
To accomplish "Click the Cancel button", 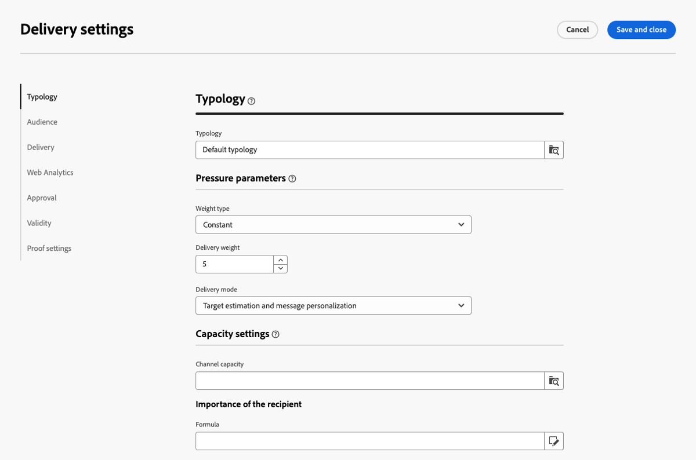I will (577, 30).
